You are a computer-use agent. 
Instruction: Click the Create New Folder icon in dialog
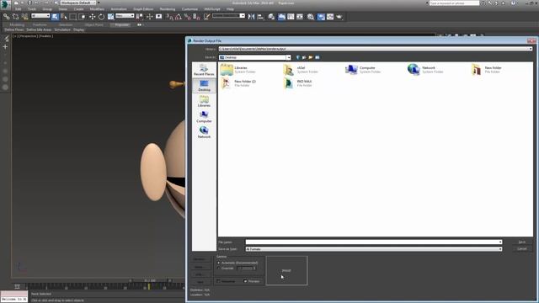click(x=311, y=57)
